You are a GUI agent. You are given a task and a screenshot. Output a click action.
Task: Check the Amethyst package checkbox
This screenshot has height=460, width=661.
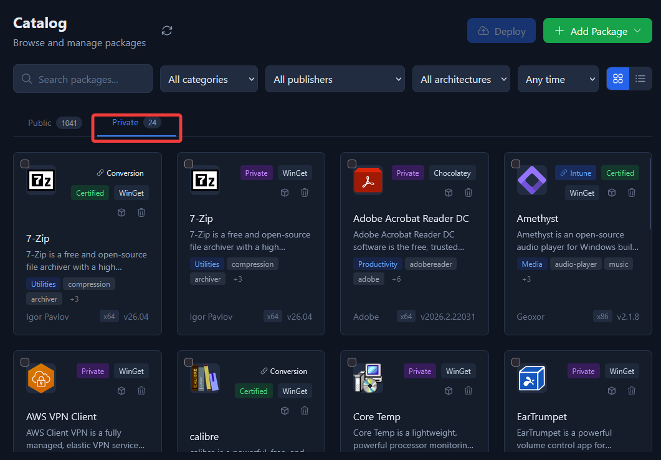[x=516, y=163]
